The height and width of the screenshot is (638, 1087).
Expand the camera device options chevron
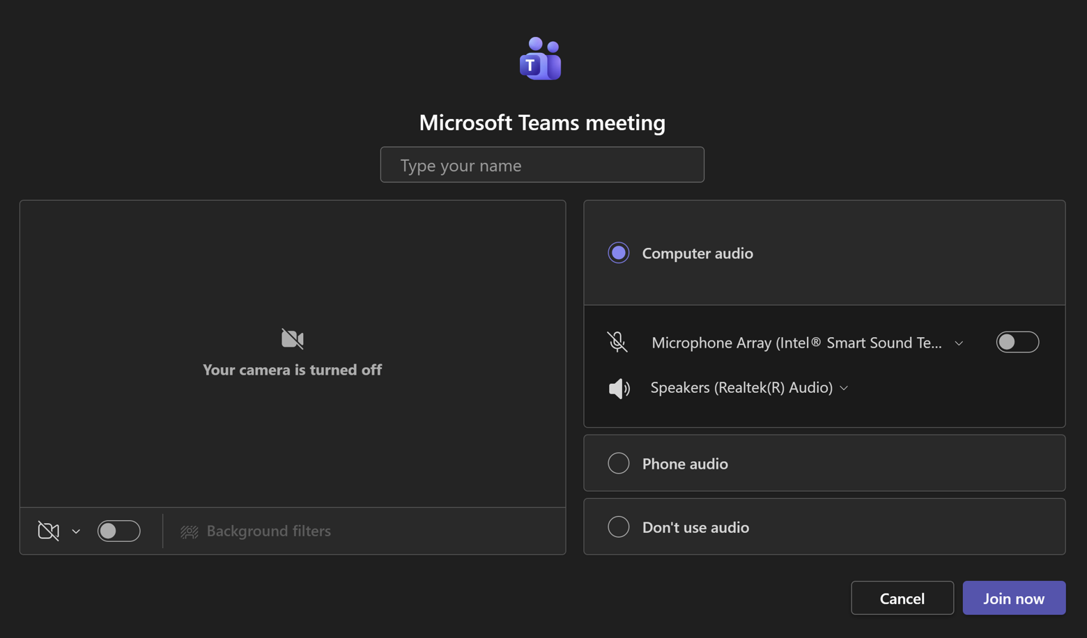76,531
